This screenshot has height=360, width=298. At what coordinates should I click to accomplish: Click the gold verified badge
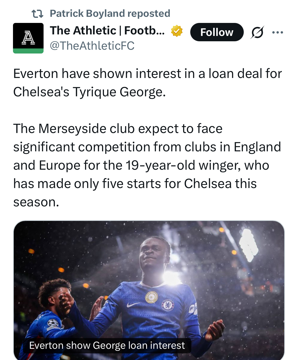tap(177, 31)
